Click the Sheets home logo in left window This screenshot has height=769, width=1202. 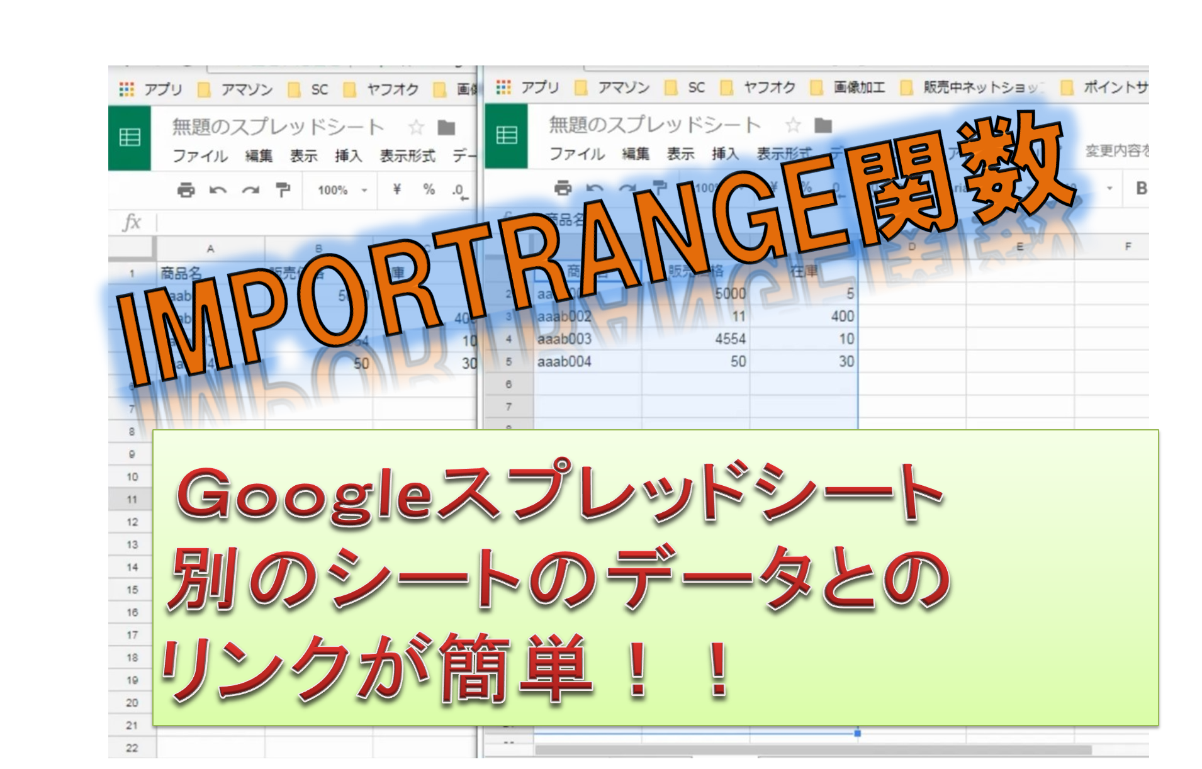[x=130, y=137]
